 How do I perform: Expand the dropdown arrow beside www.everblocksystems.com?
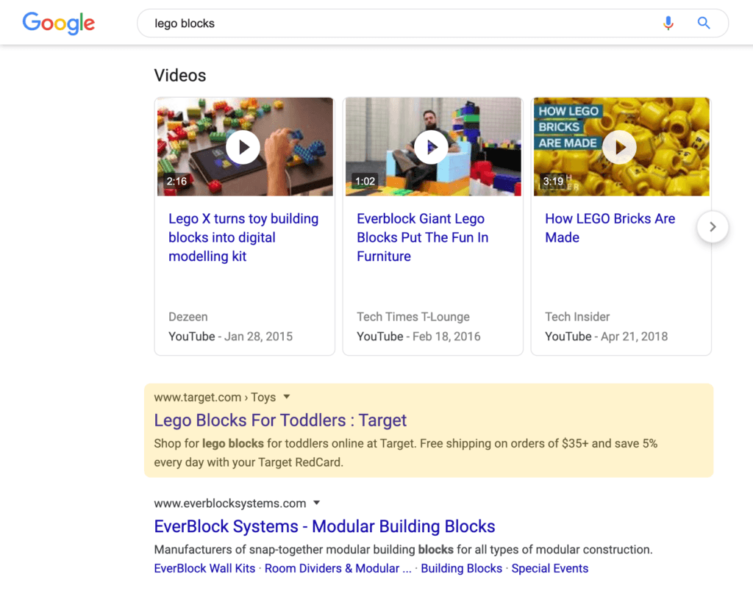[316, 503]
